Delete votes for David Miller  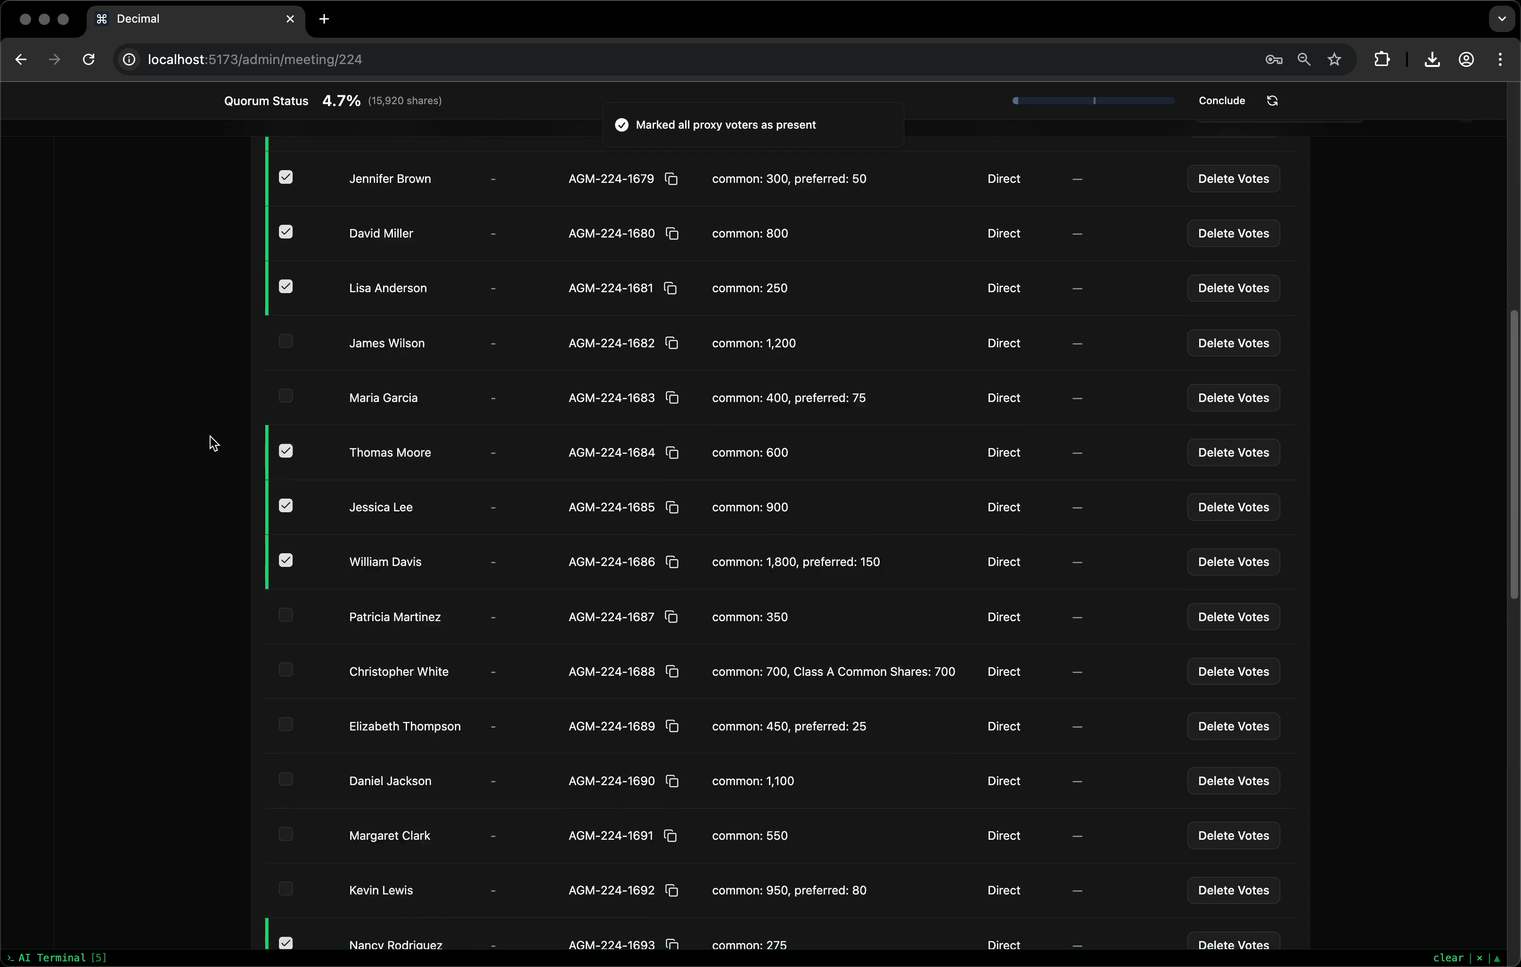[1232, 234]
